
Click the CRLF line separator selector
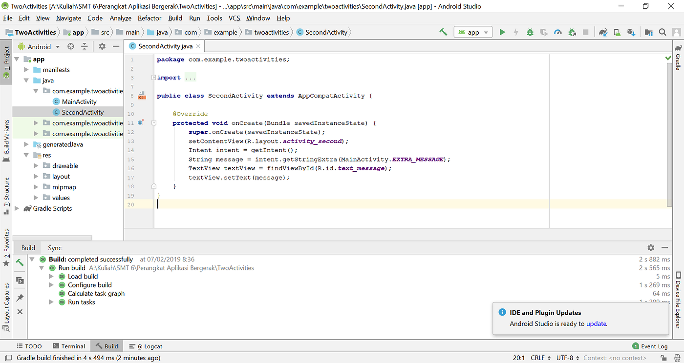coord(540,358)
